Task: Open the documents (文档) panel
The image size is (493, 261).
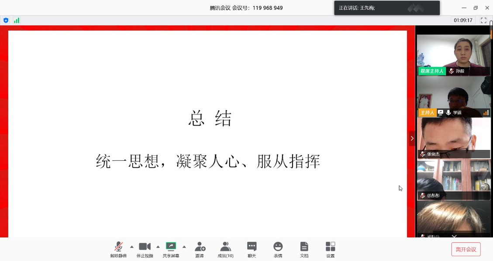Action: pyautogui.click(x=304, y=250)
